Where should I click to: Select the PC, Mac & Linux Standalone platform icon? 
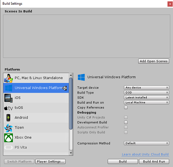[9, 78]
